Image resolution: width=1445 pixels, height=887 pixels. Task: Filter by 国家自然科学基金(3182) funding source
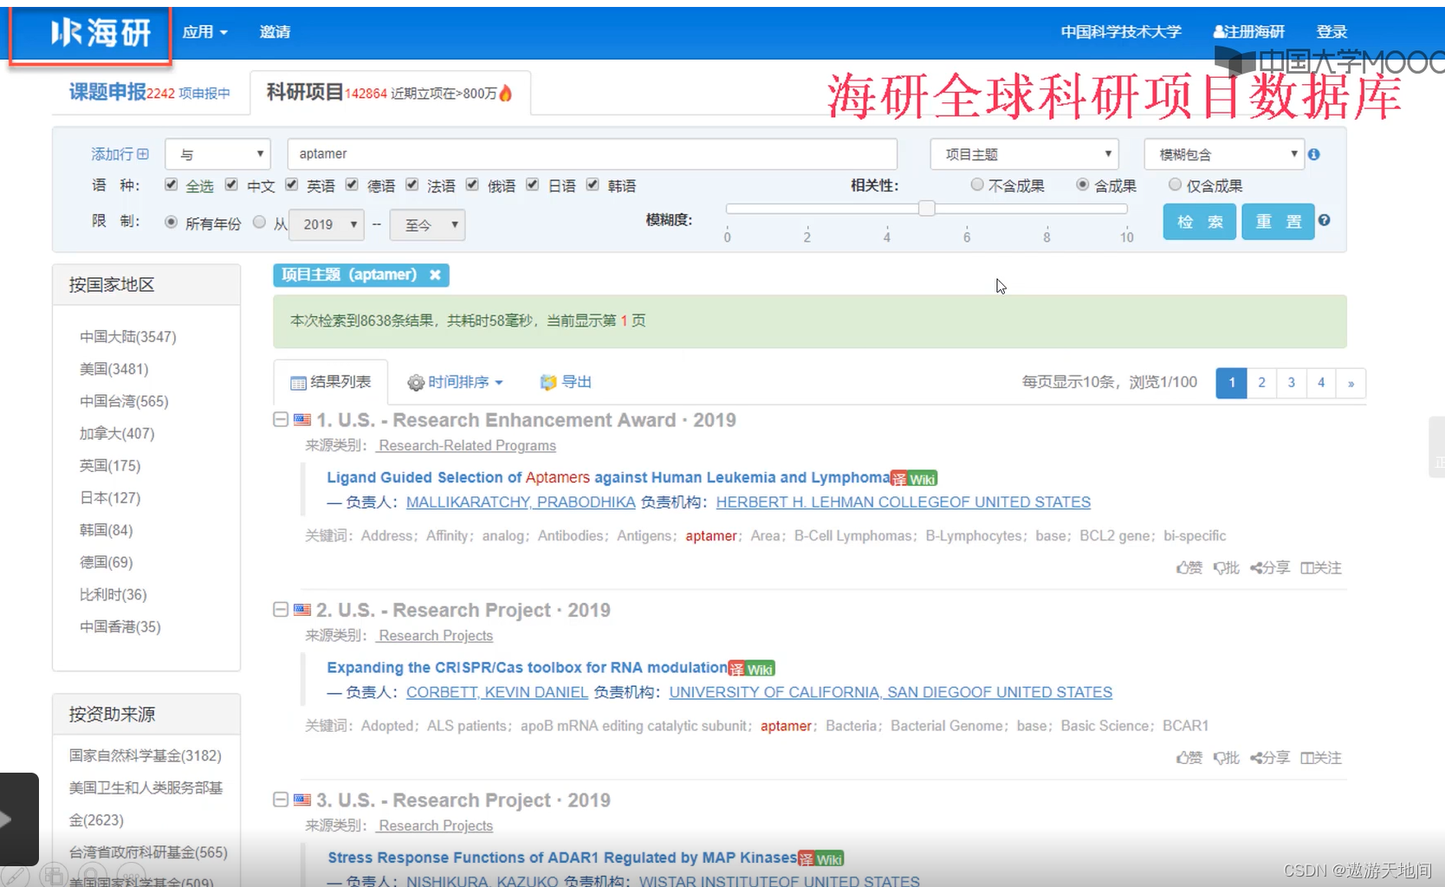point(146,755)
